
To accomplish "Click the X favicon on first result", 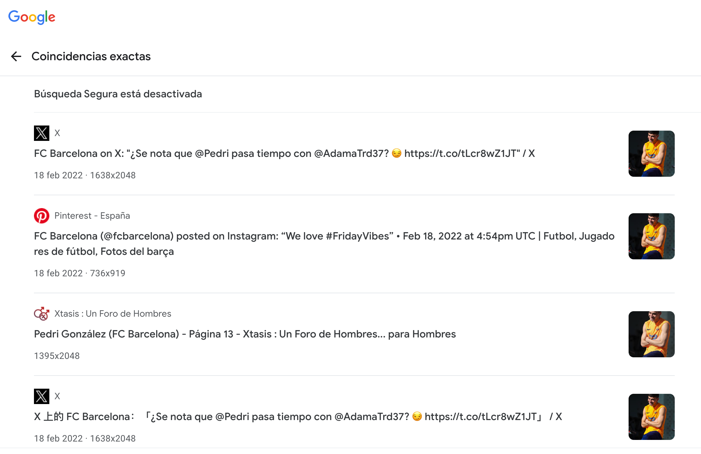I will point(42,133).
